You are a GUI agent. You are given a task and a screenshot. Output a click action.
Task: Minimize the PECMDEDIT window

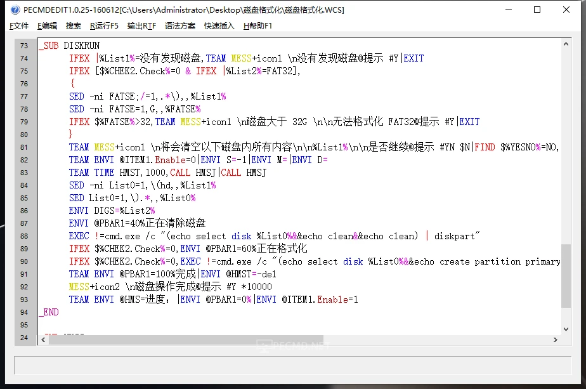click(508, 10)
